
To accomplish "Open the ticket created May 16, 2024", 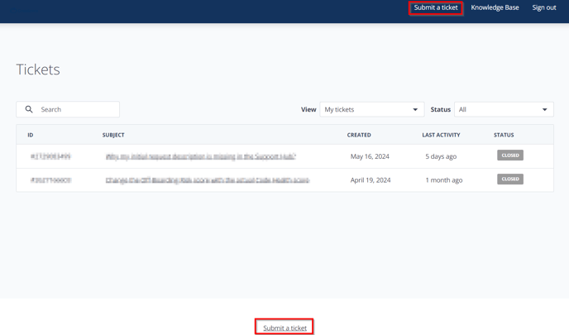I will pyautogui.click(x=201, y=156).
